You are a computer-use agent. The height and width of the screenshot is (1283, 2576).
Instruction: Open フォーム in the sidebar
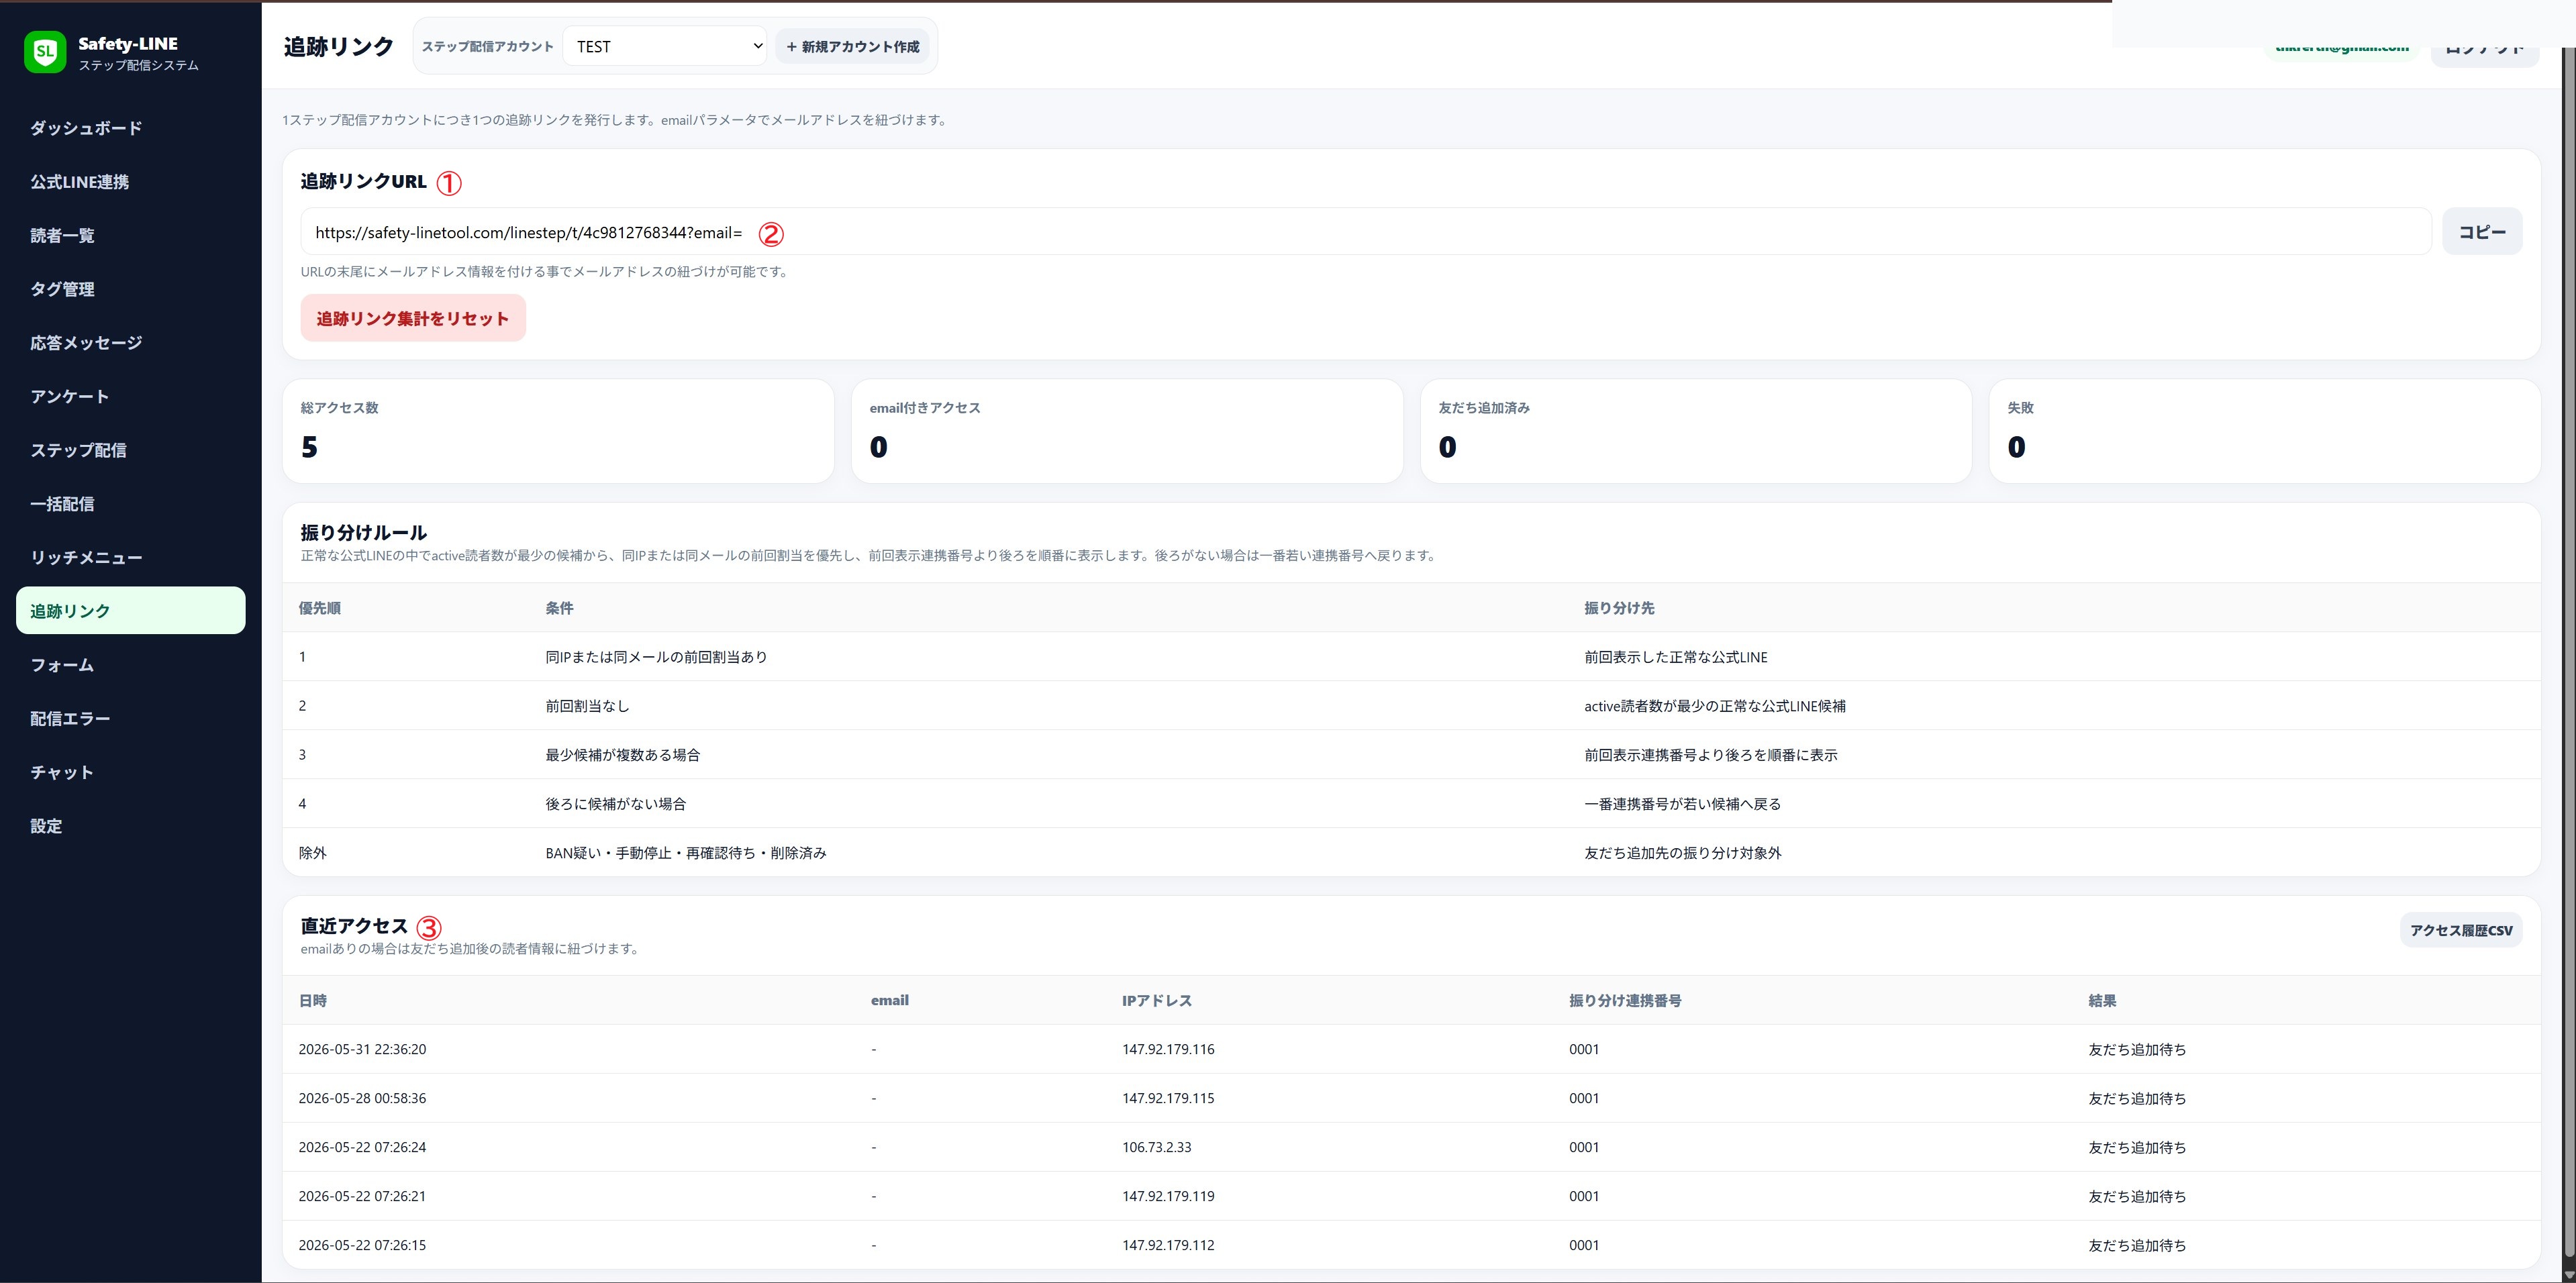coord(130,665)
